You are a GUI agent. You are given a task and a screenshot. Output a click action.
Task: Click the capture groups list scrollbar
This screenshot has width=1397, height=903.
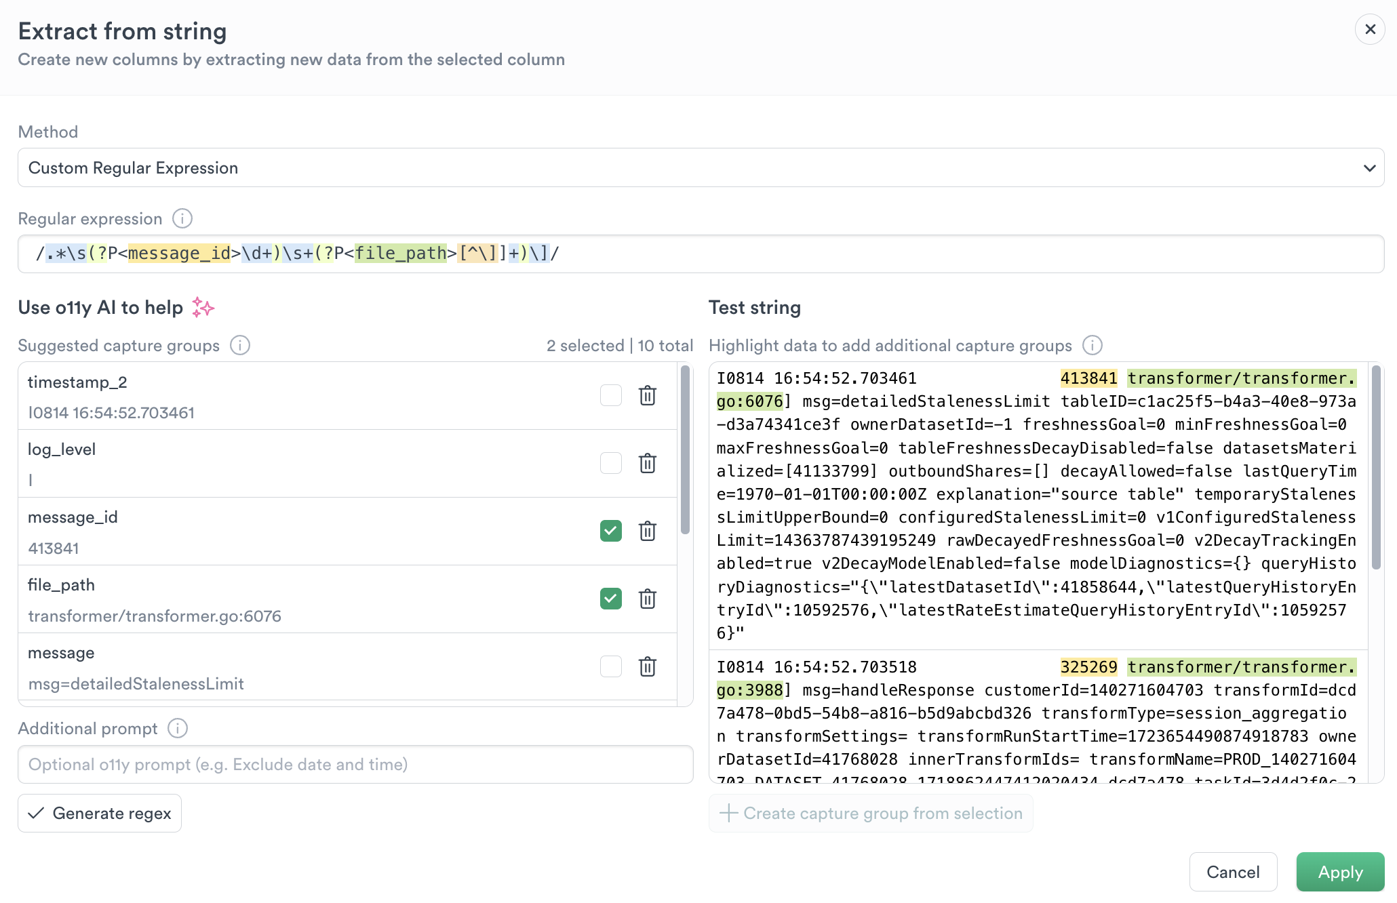point(685,450)
